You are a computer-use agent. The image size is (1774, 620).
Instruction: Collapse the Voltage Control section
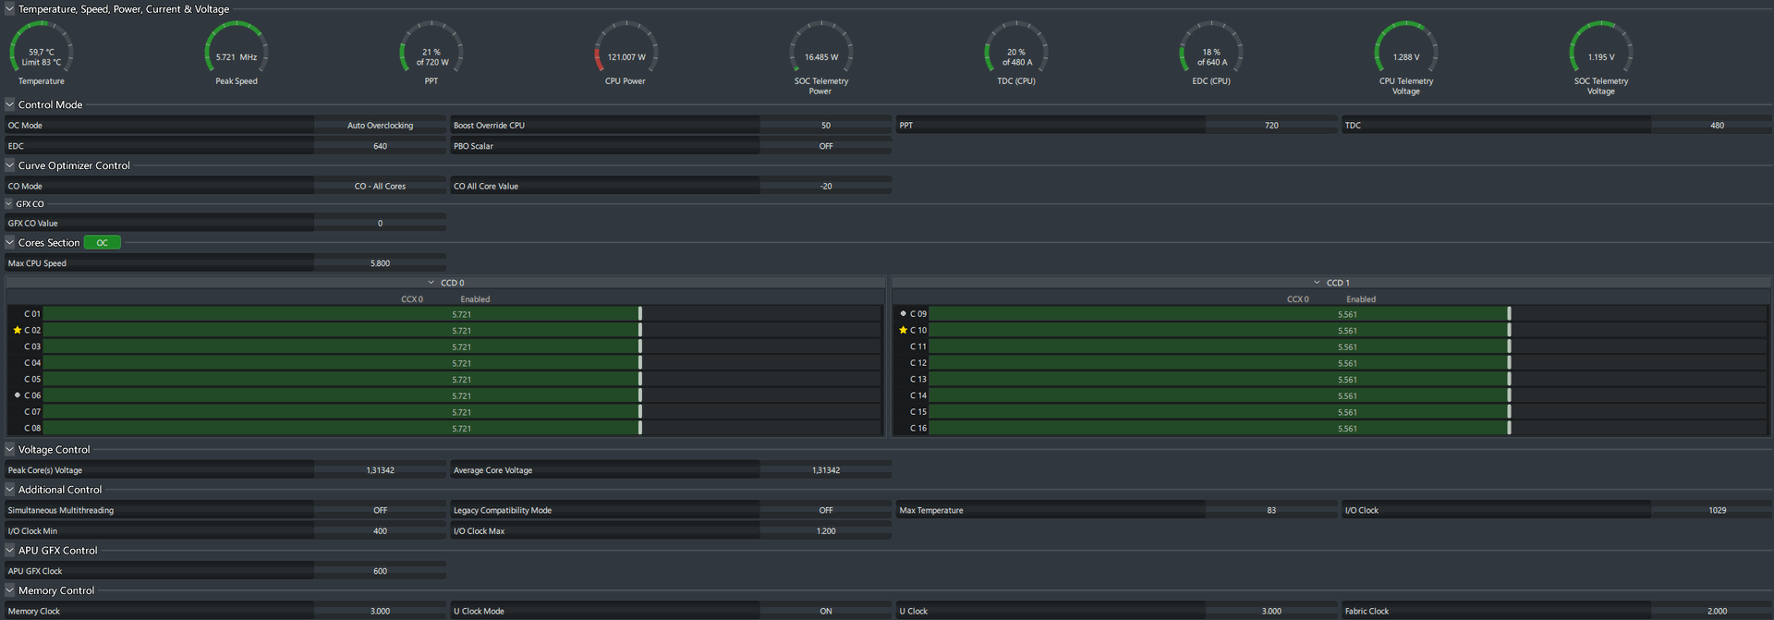coord(10,450)
